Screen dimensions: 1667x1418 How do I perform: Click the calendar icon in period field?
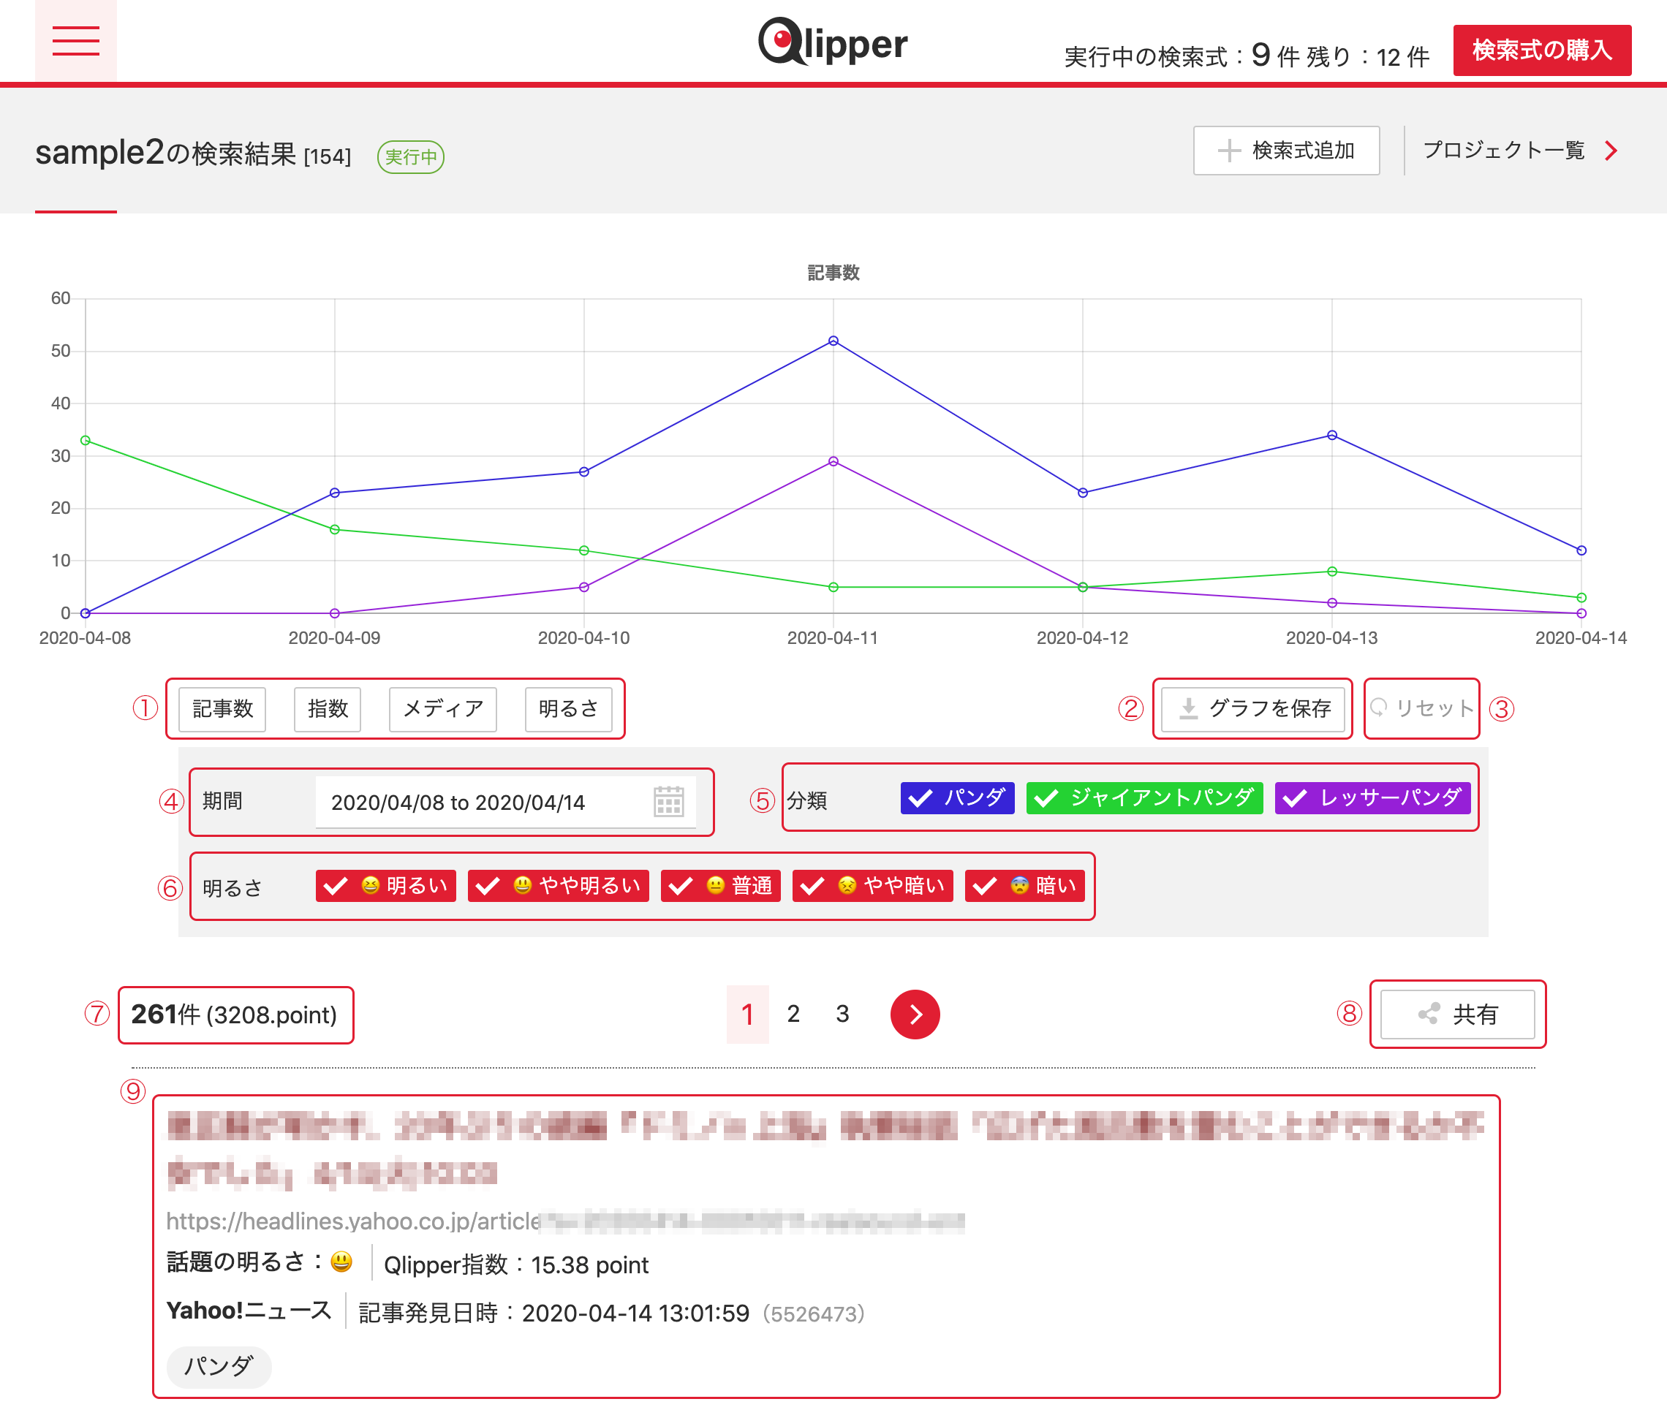[668, 801]
